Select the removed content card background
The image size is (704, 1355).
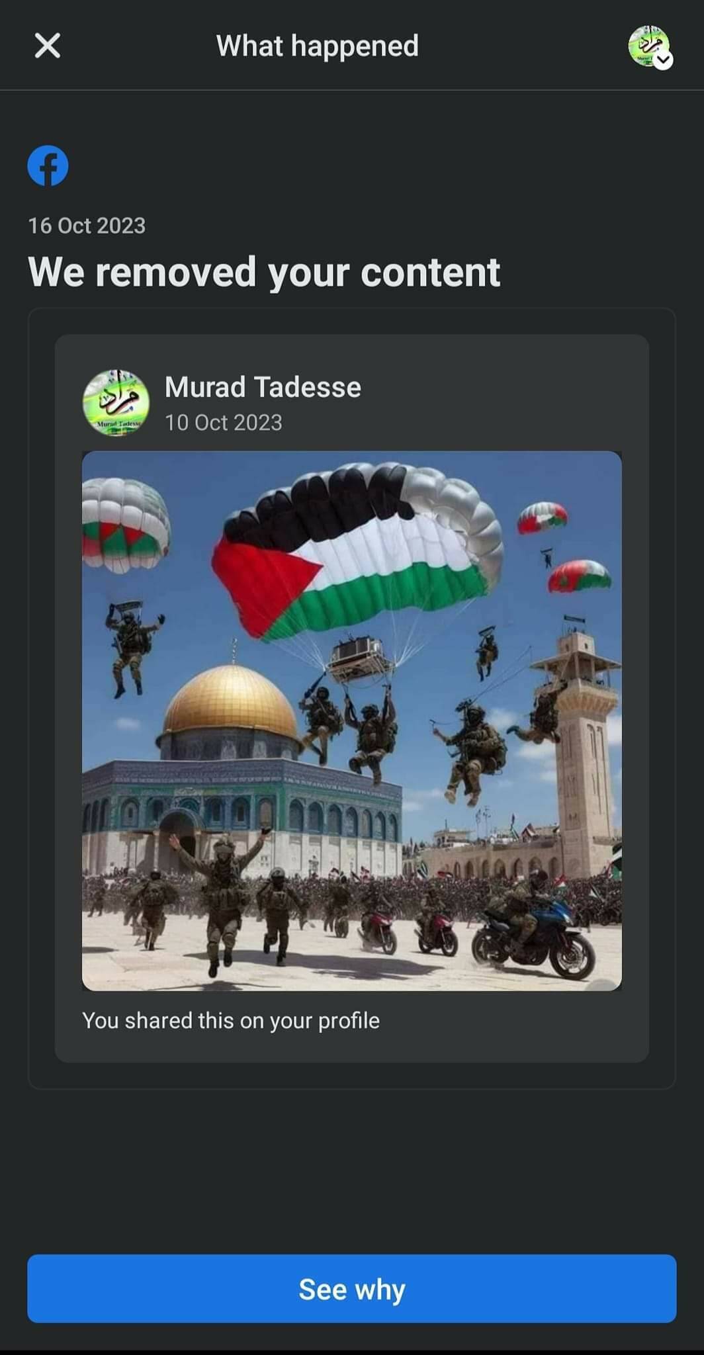click(351, 698)
